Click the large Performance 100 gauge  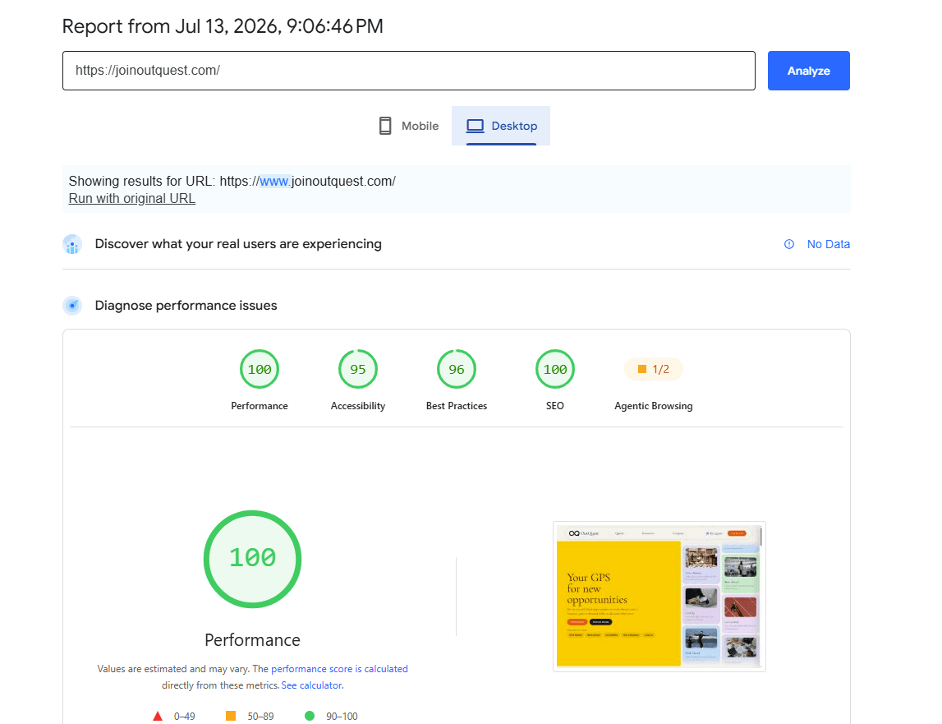(x=252, y=559)
